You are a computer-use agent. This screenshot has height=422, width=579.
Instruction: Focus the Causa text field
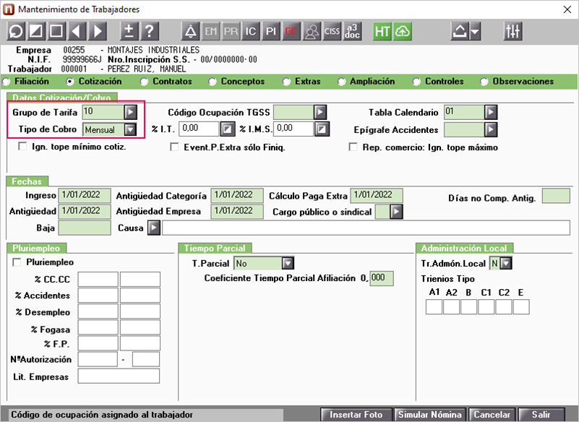pos(366,228)
